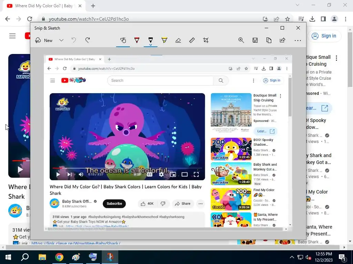Open the See more ellipsis menu in Snip & Sketch
Viewport: 353px width, 264px height.
[x=297, y=41]
